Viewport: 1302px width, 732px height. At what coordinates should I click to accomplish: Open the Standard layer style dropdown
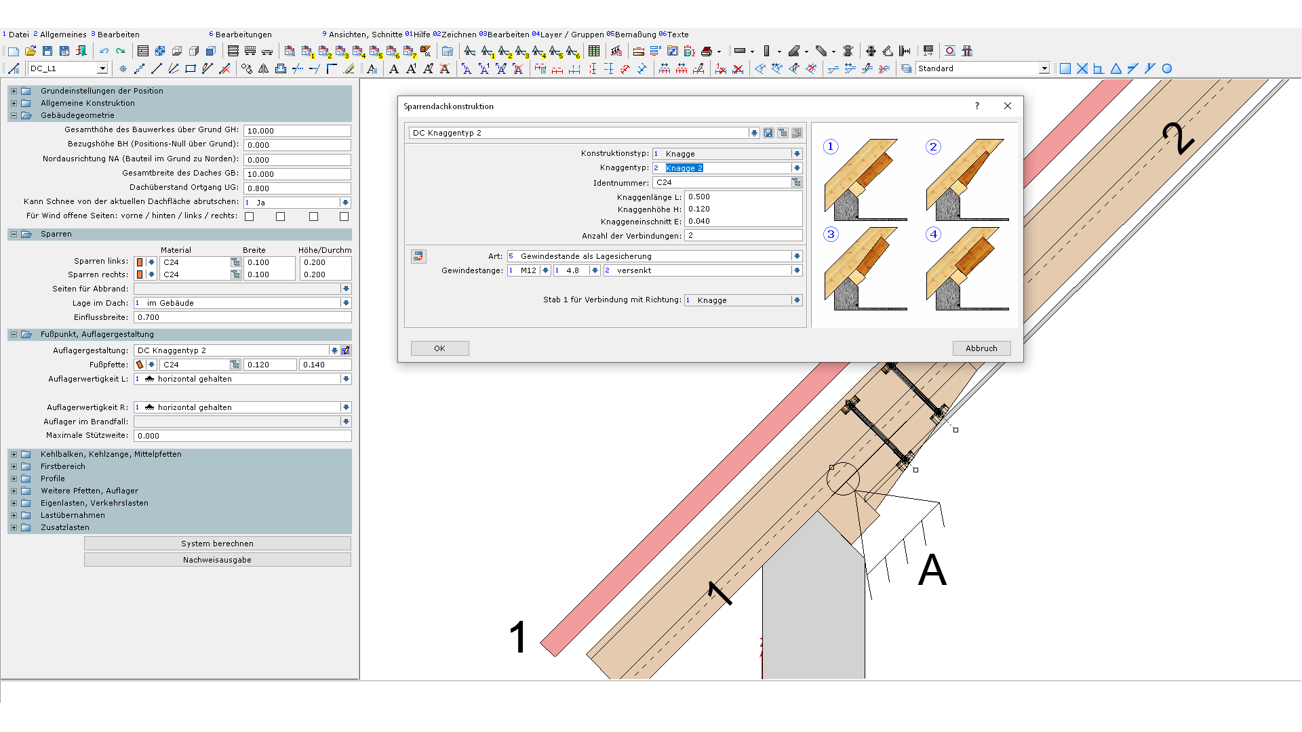(1044, 68)
